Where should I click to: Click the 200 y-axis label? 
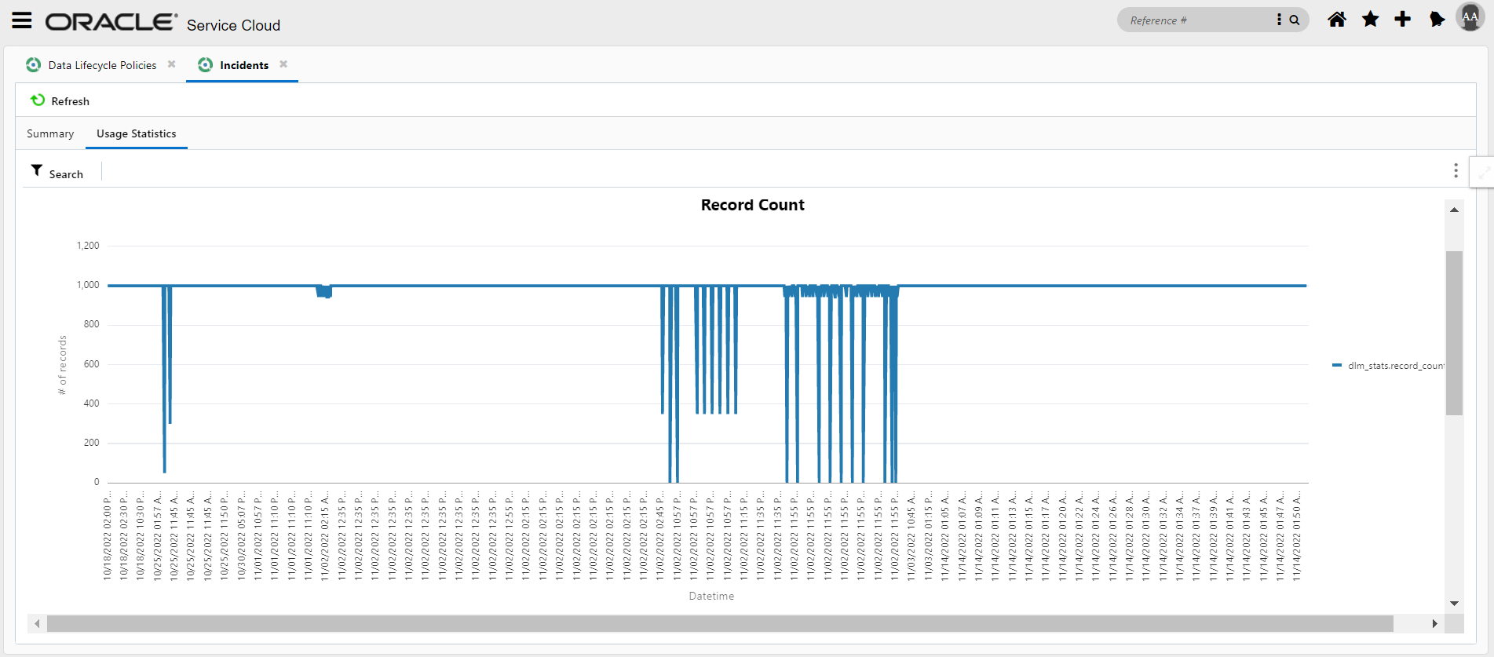pyautogui.click(x=92, y=443)
